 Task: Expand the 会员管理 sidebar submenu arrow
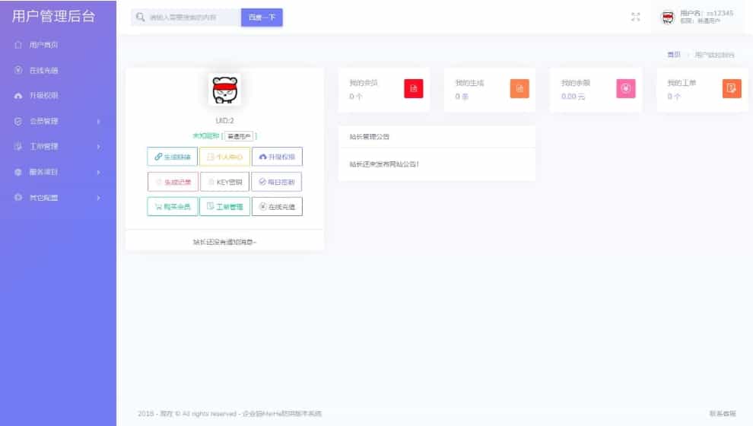(x=98, y=121)
